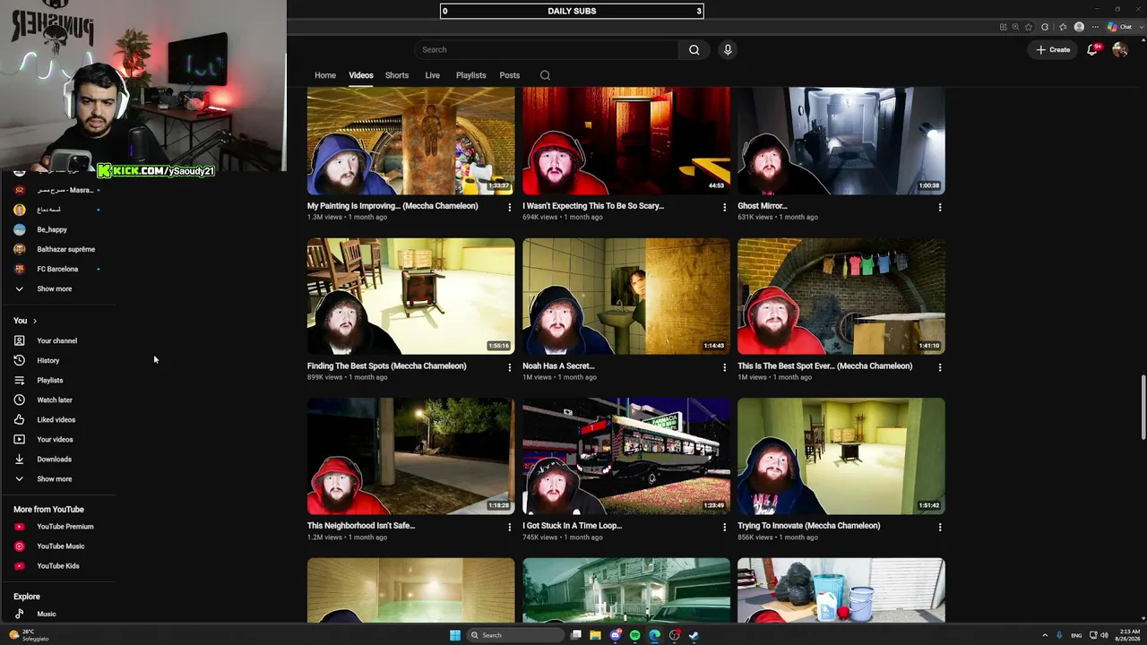Image resolution: width=1147 pixels, height=645 pixels.
Task: Open options for 'My Painting Is Improving' video
Action: click(510, 207)
